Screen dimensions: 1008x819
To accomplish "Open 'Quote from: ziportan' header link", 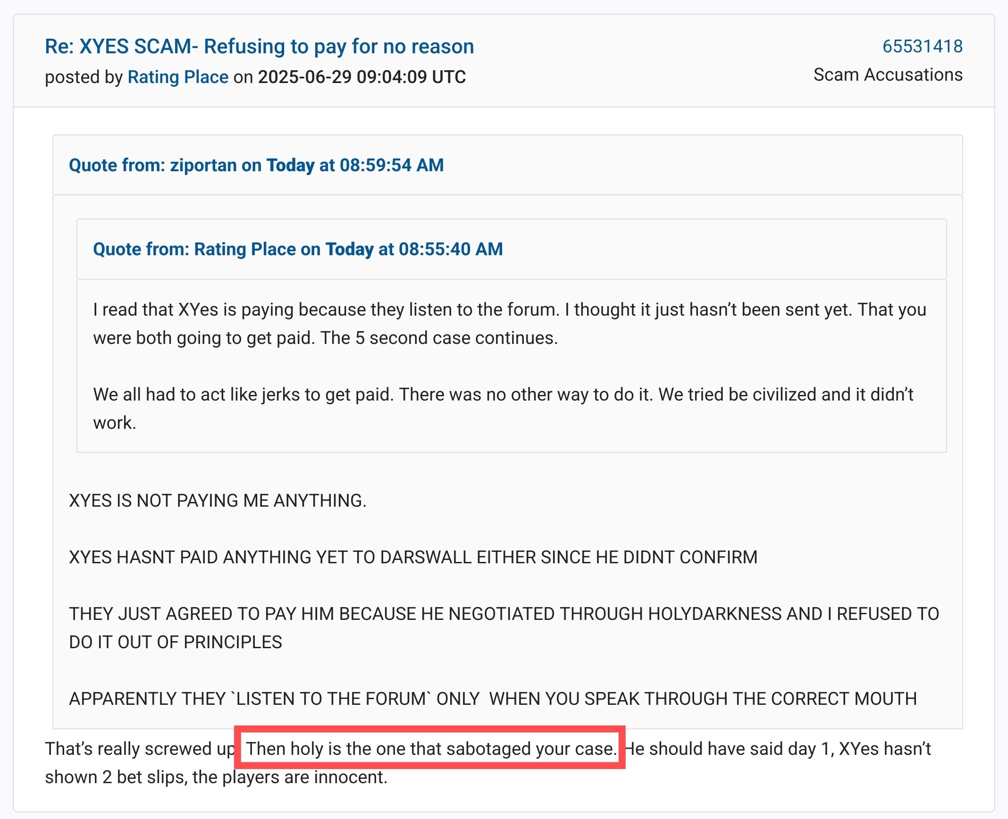I will [x=256, y=165].
